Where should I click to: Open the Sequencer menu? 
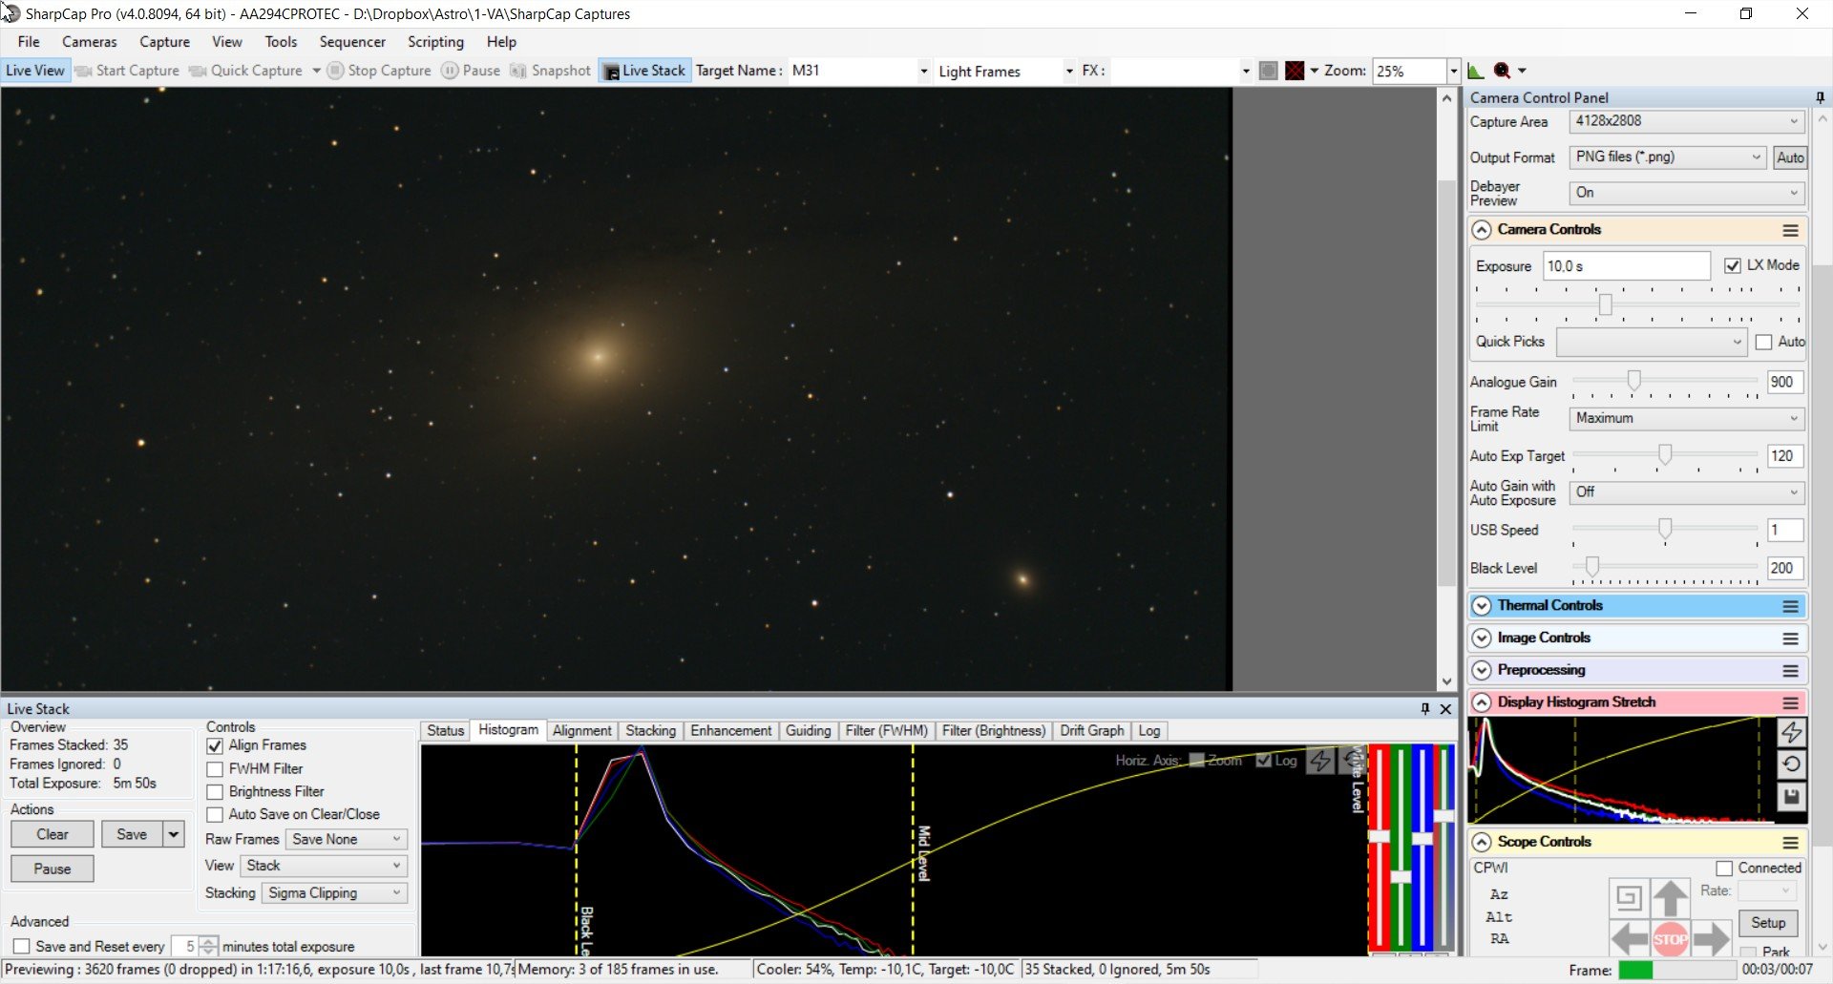coord(352,42)
